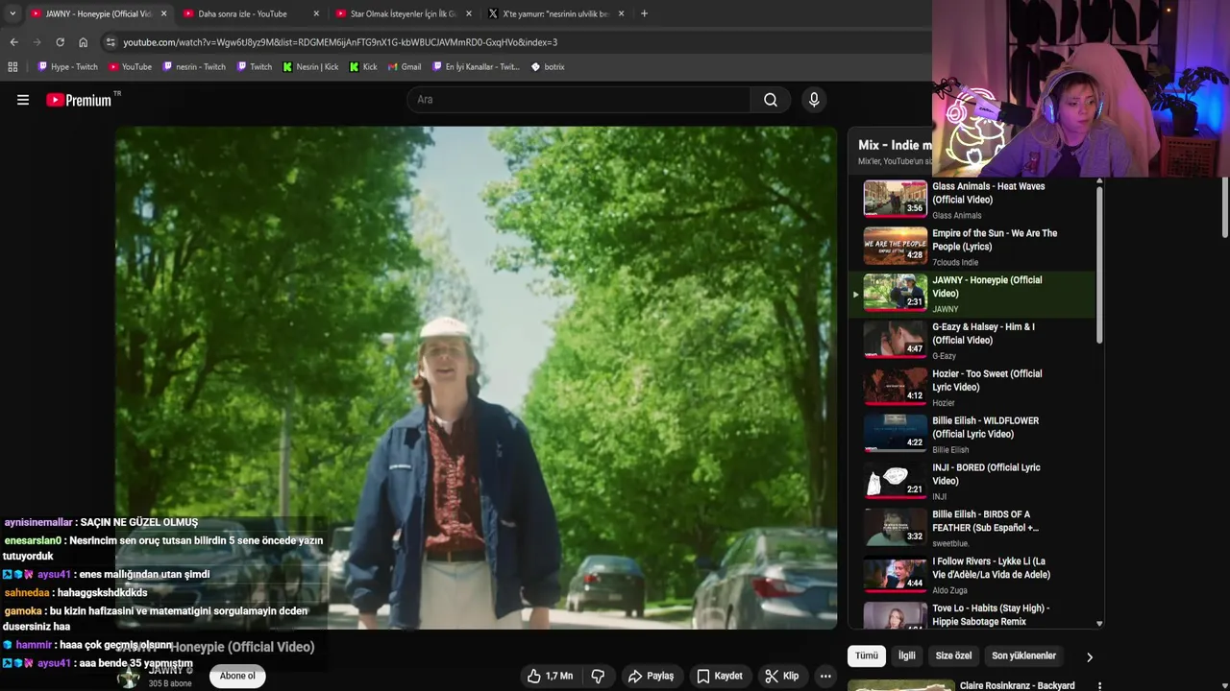Open the tab search dropdown arrow
Image resolution: width=1230 pixels, height=691 pixels.
12,13
